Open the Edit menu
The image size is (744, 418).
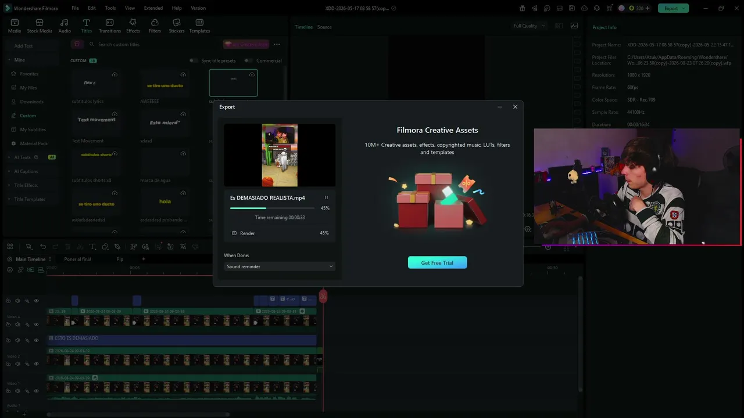point(92,8)
